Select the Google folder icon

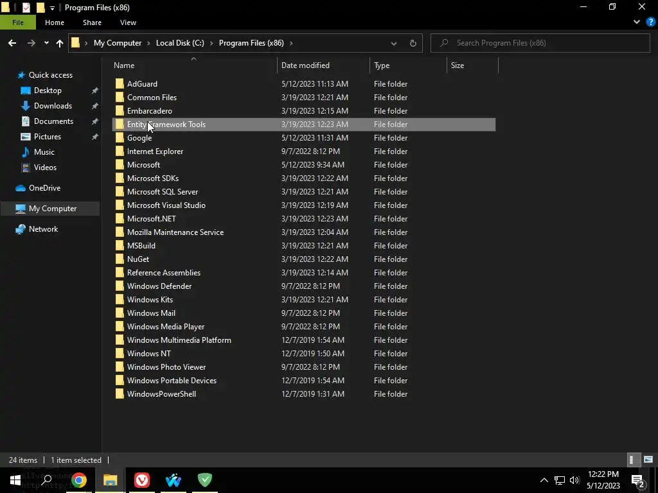pos(120,137)
